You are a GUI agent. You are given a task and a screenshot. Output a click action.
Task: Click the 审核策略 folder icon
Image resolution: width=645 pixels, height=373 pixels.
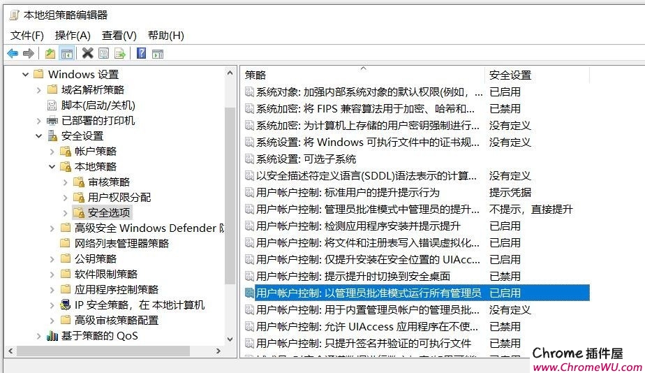(79, 182)
